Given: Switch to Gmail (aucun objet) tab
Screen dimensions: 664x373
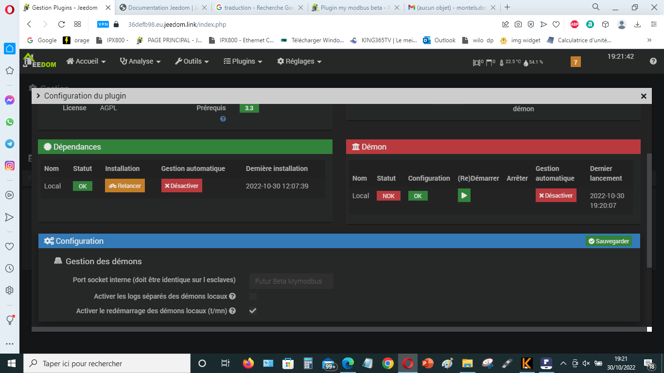Looking at the screenshot, I should coord(452,7).
